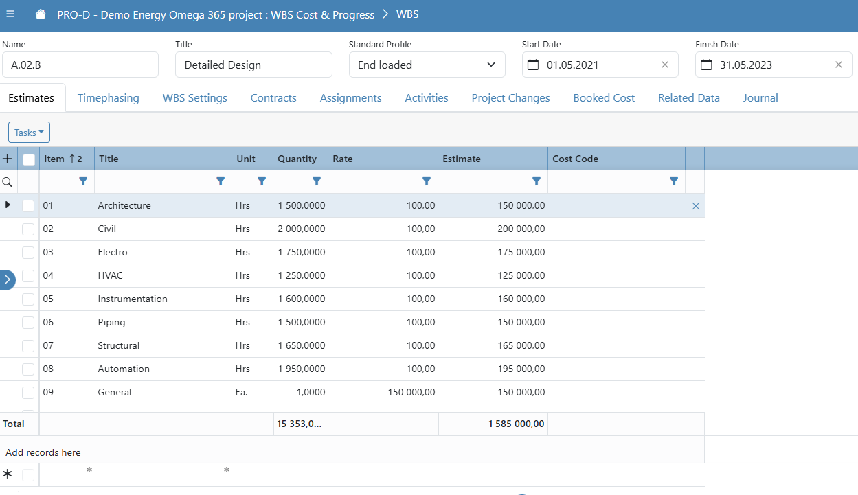Click the Name input field
The width and height of the screenshot is (858, 495).
(80, 65)
